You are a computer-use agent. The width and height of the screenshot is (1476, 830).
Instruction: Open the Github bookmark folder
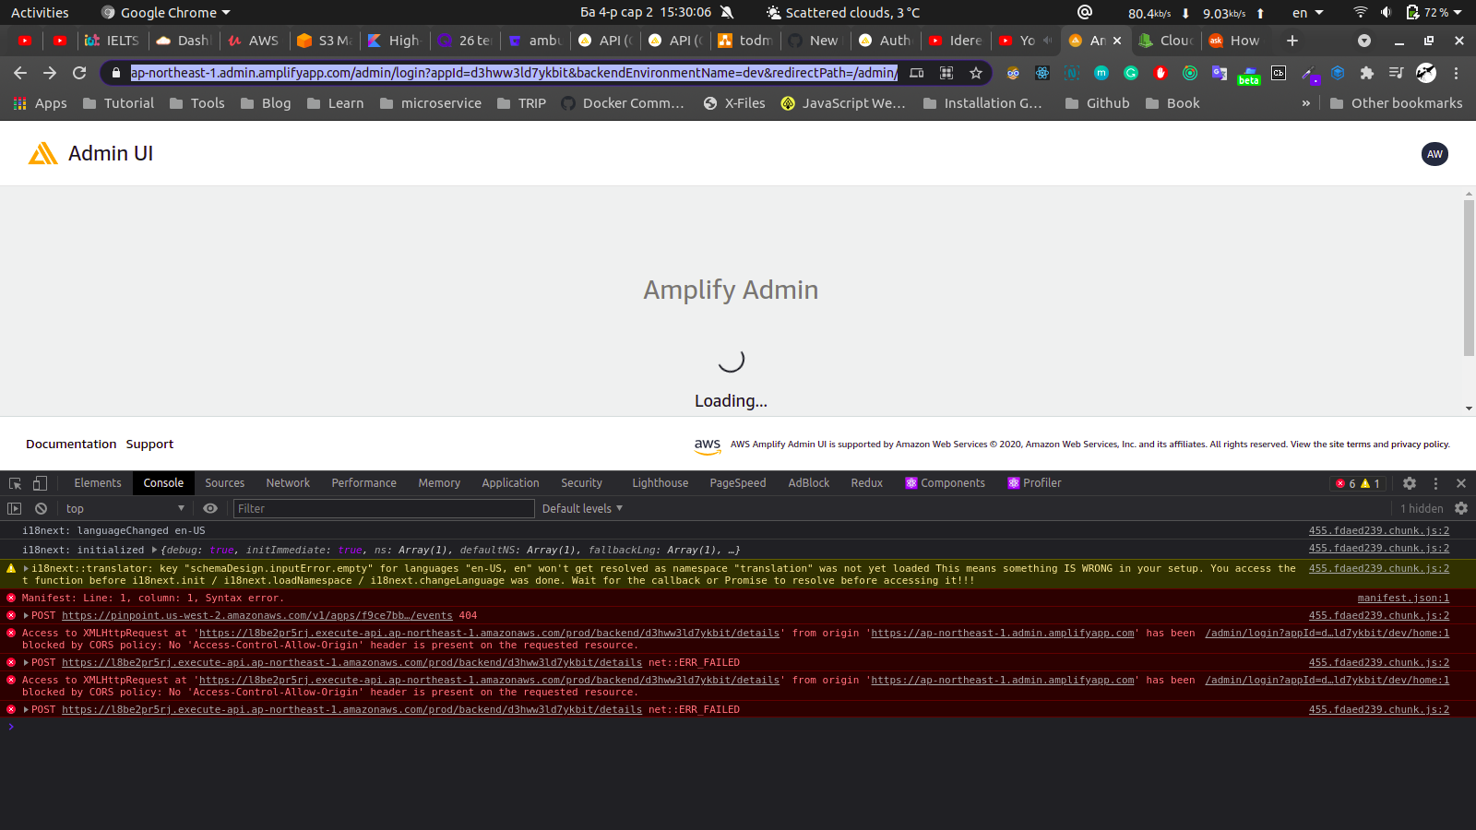[1098, 103]
